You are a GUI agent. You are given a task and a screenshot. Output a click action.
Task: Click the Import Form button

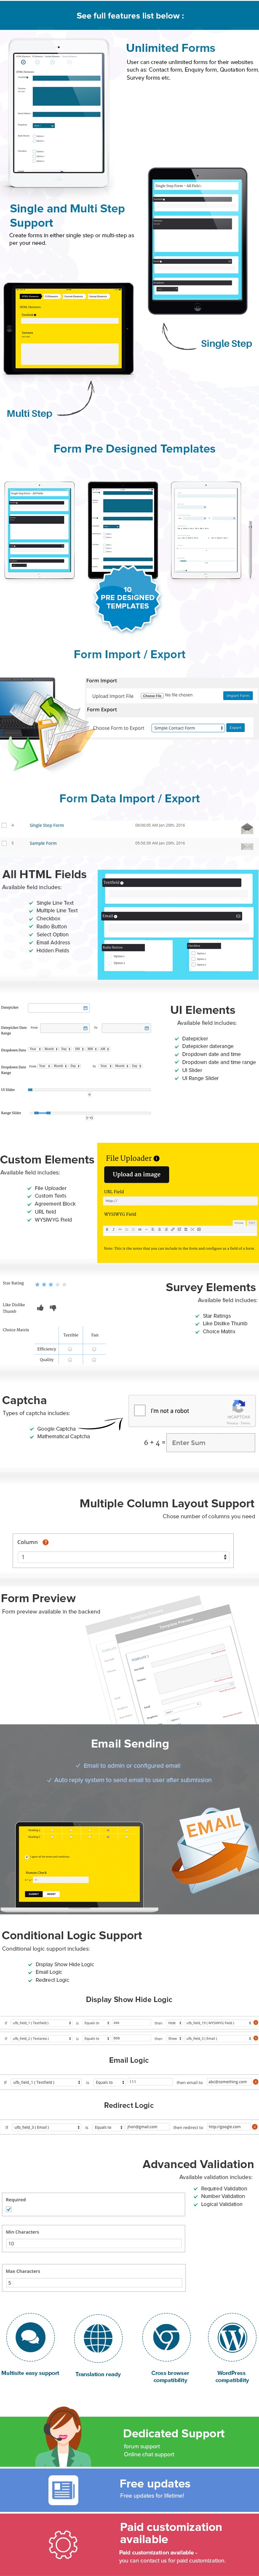click(238, 695)
